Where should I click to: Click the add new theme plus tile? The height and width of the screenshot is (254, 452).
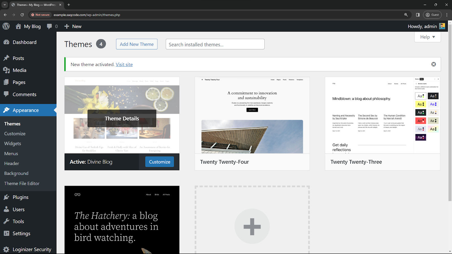(x=252, y=220)
